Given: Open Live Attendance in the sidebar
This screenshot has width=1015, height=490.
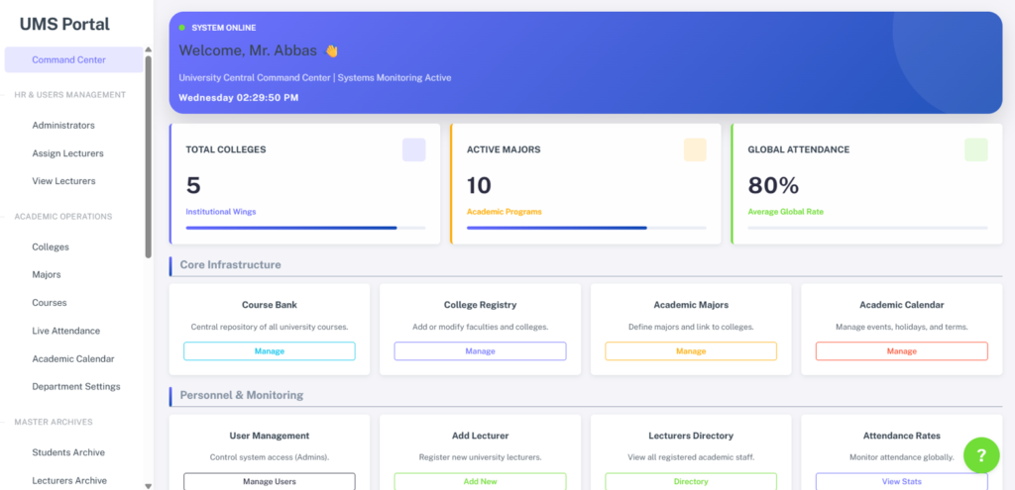Looking at the screenshot, I should pos(66,331).
